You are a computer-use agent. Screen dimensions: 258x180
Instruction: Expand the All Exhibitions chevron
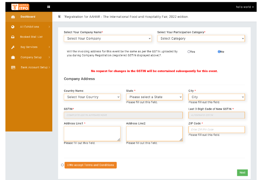coord(49,27)
